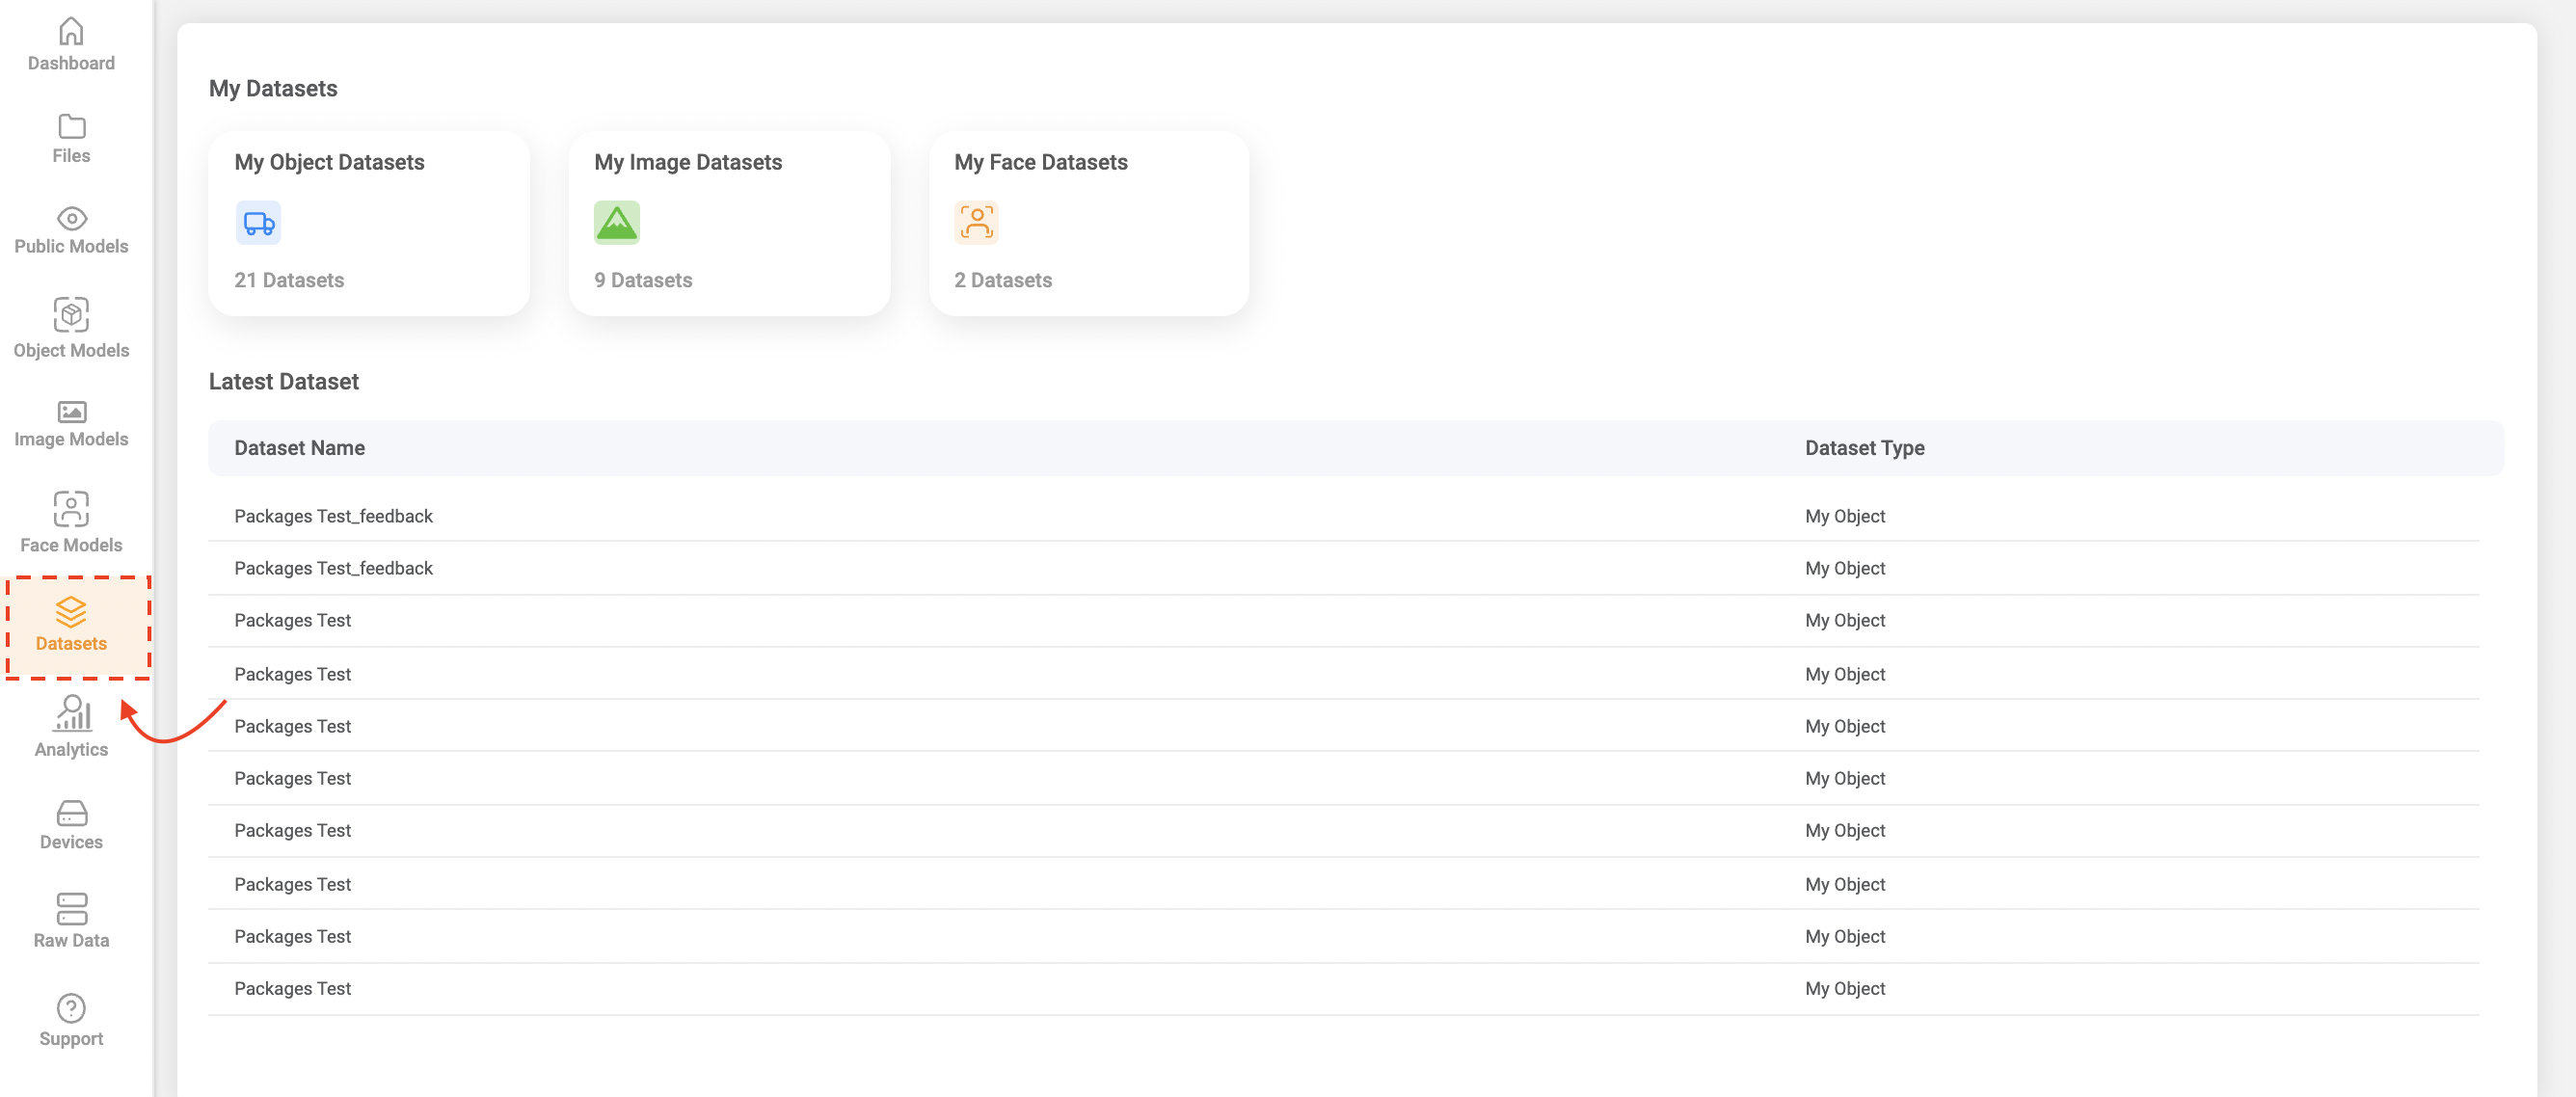Viewport: 2576px width, 1097px height.
Task: Open My Image Datasets card
Action: pos(729,223)
